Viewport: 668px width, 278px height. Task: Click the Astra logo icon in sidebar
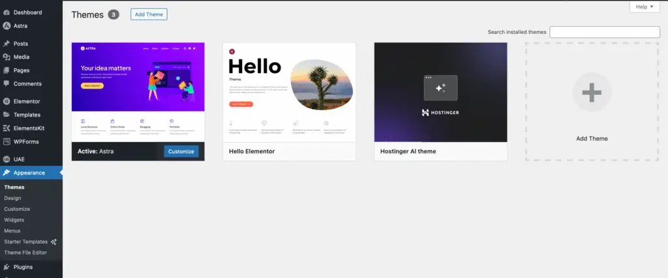tap(7, 25)
